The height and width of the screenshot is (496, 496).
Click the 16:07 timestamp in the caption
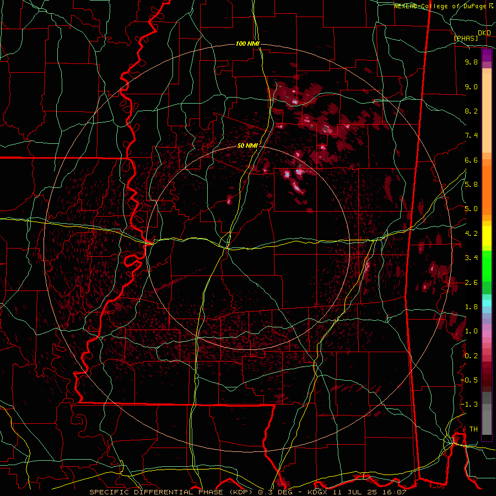click(x=395, y=492)
